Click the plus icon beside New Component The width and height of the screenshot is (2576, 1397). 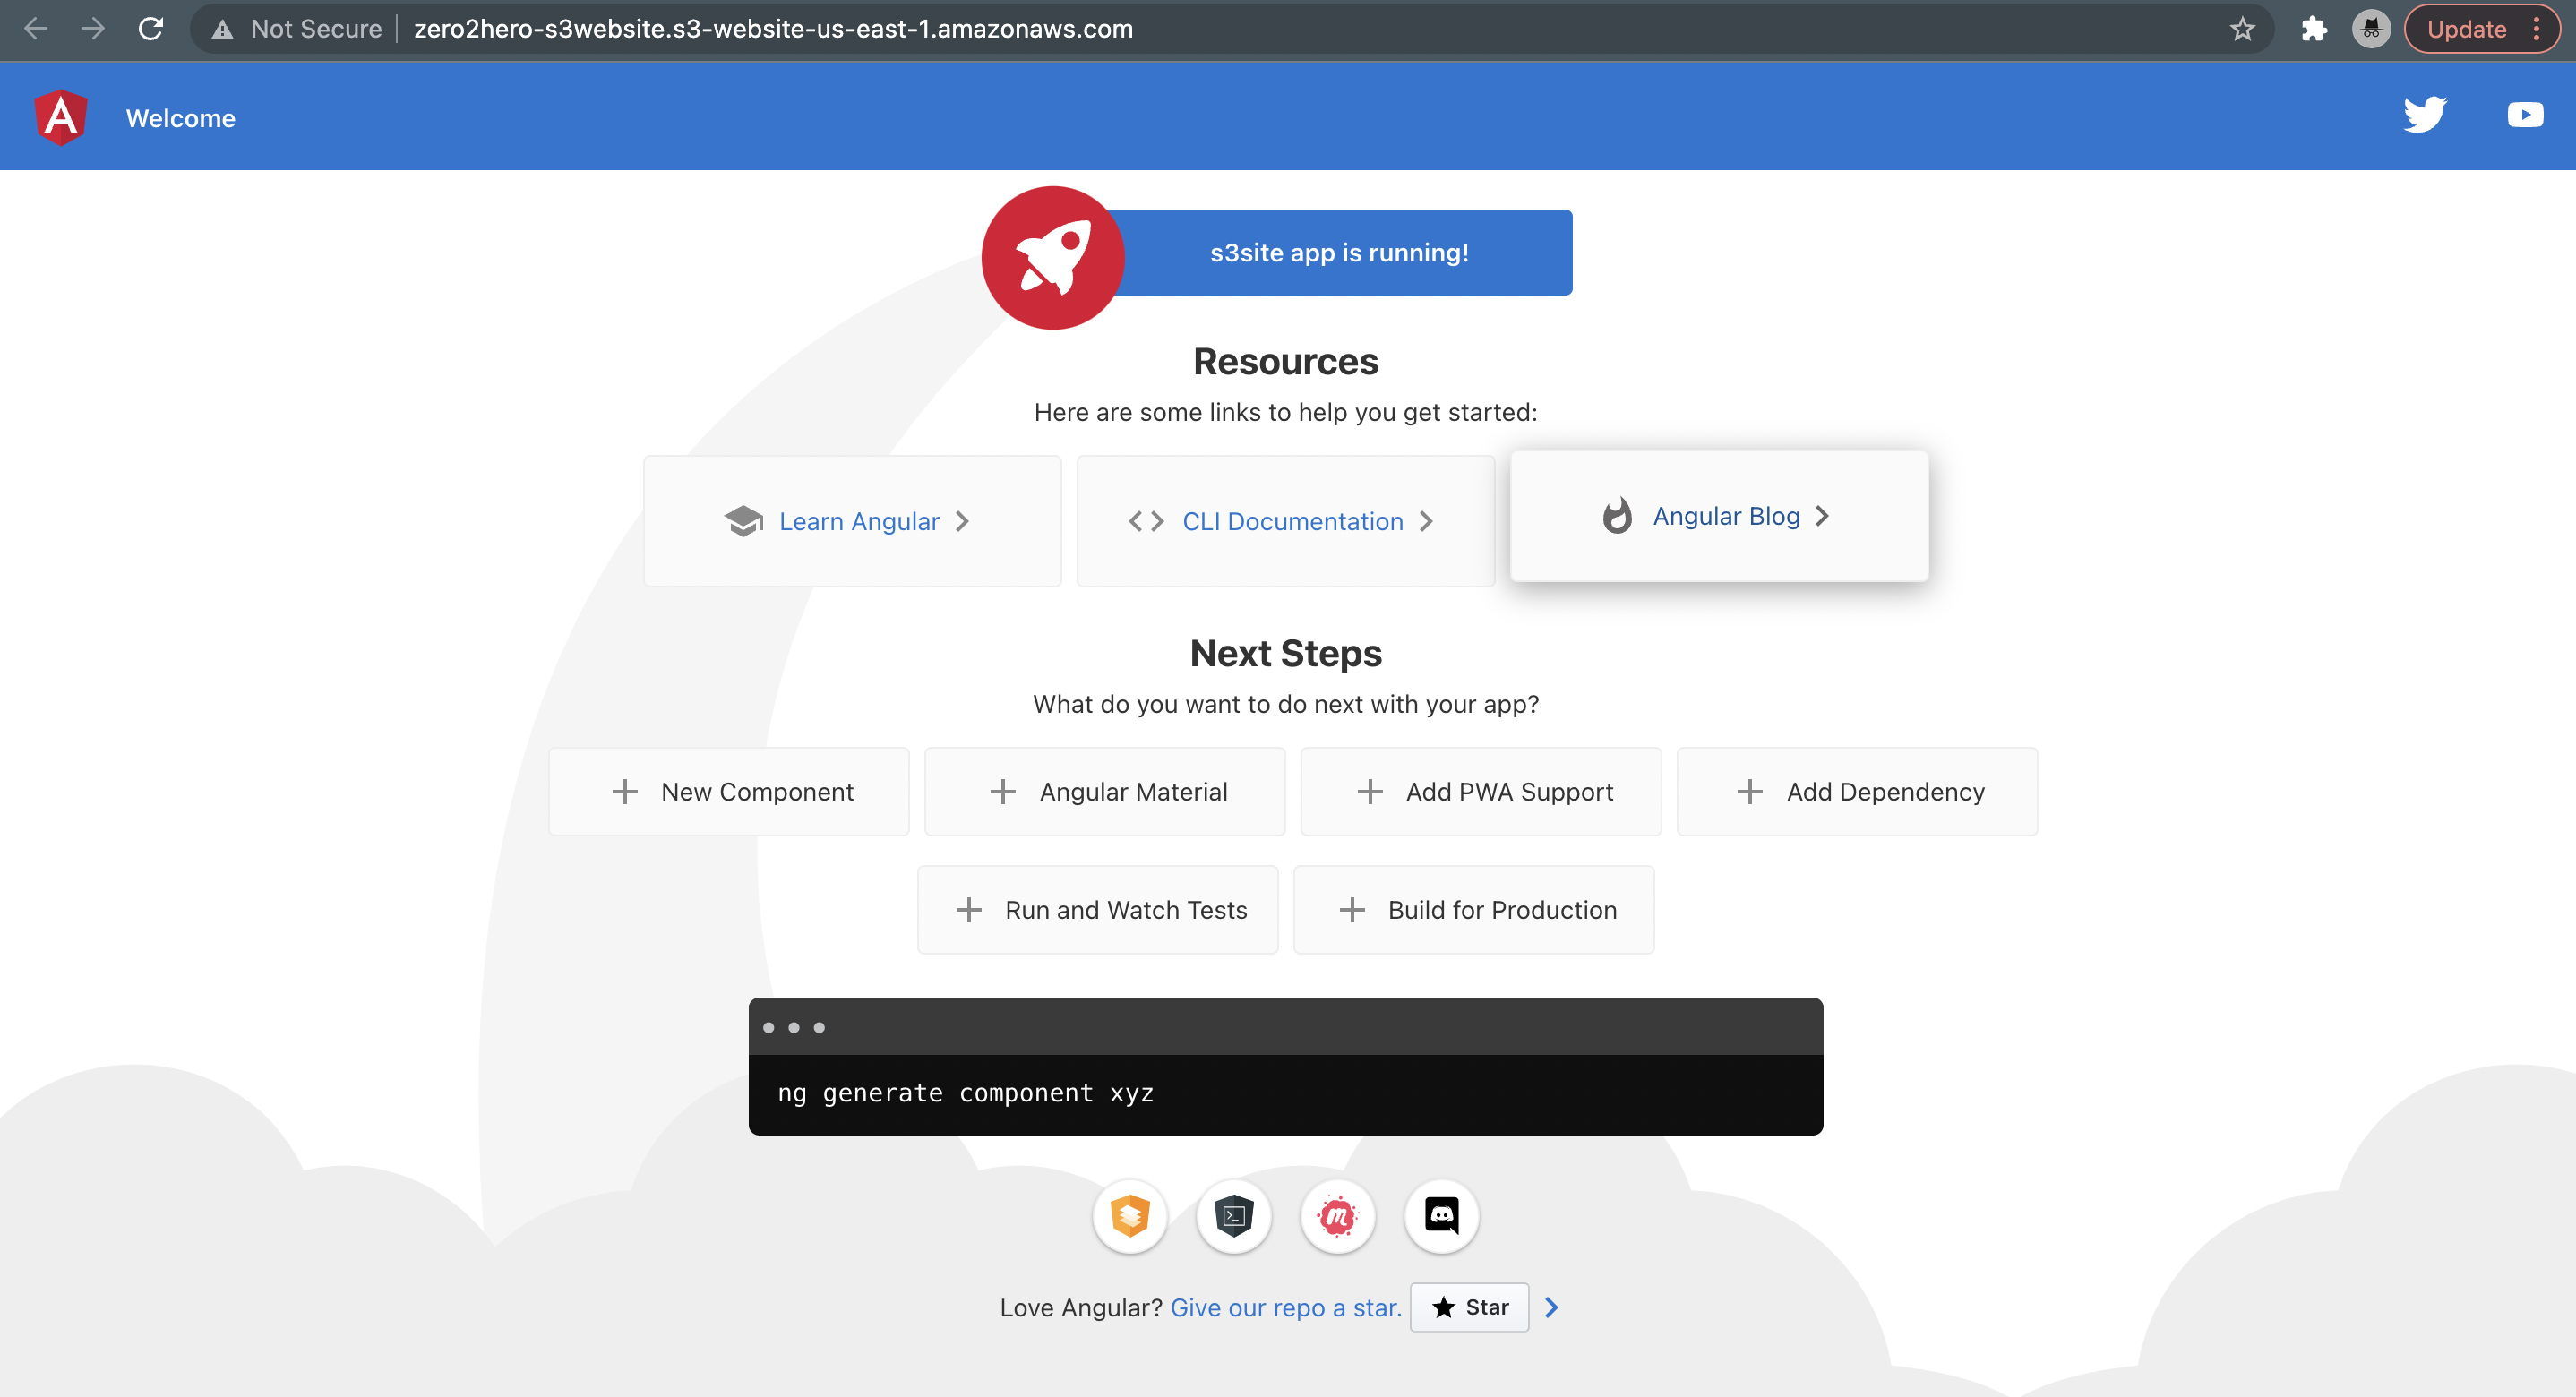[x=625, y=792]
